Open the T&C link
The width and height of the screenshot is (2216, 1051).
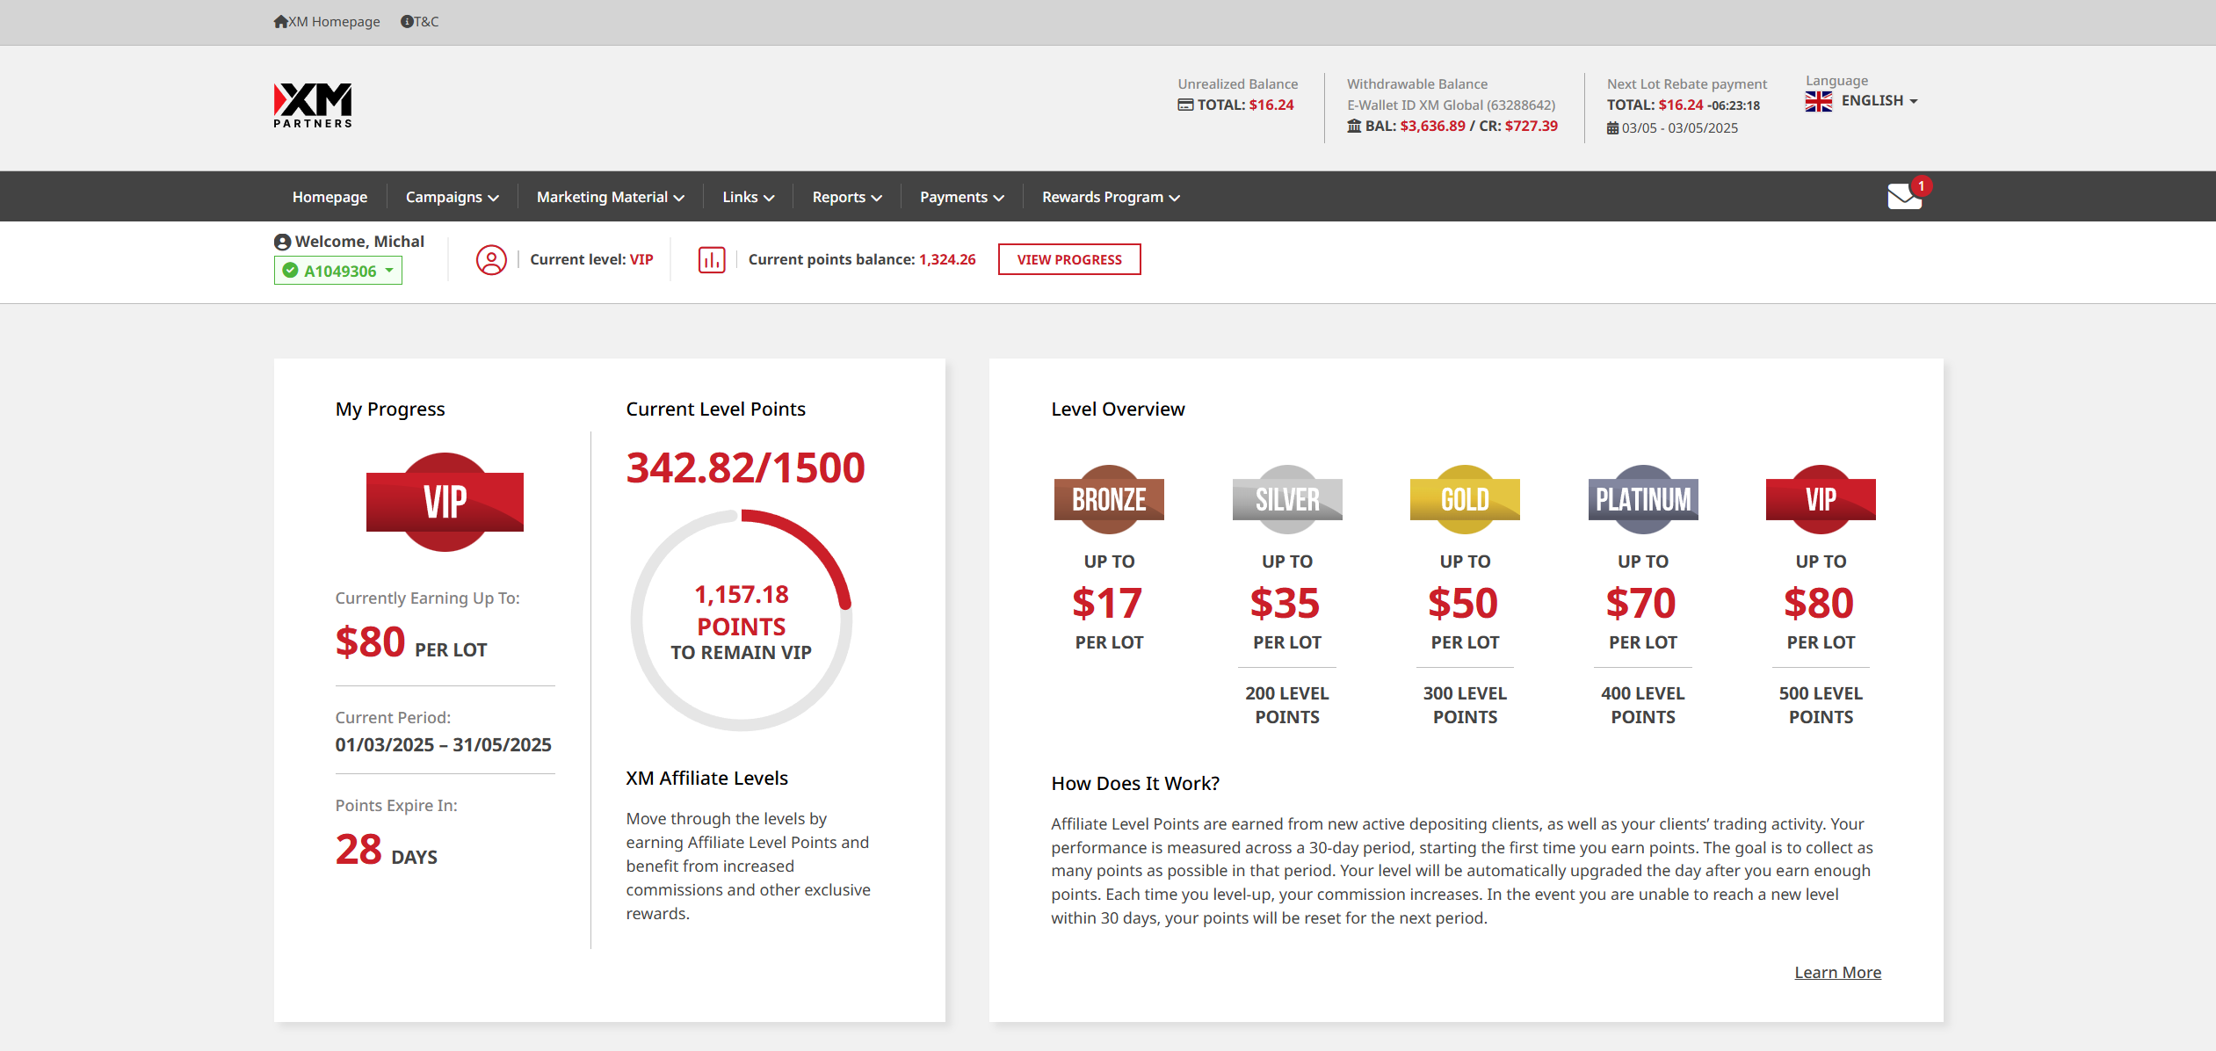point(426,21)
